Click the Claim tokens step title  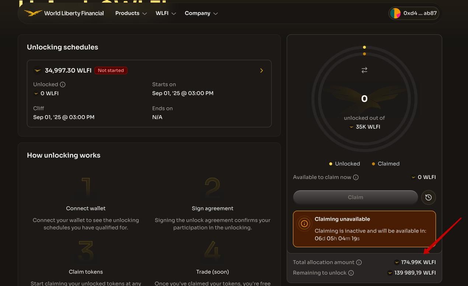pyautogui.click(x=86, y=272)
